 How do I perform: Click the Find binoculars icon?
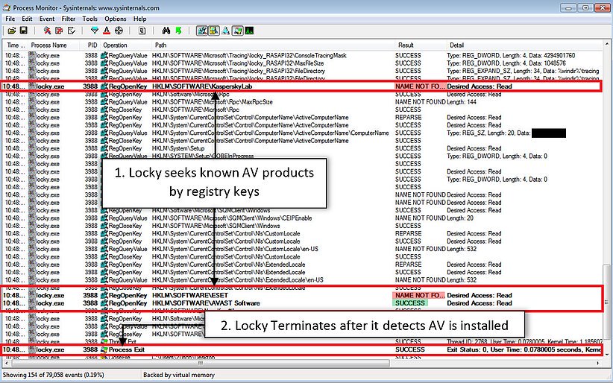point(166,31)
